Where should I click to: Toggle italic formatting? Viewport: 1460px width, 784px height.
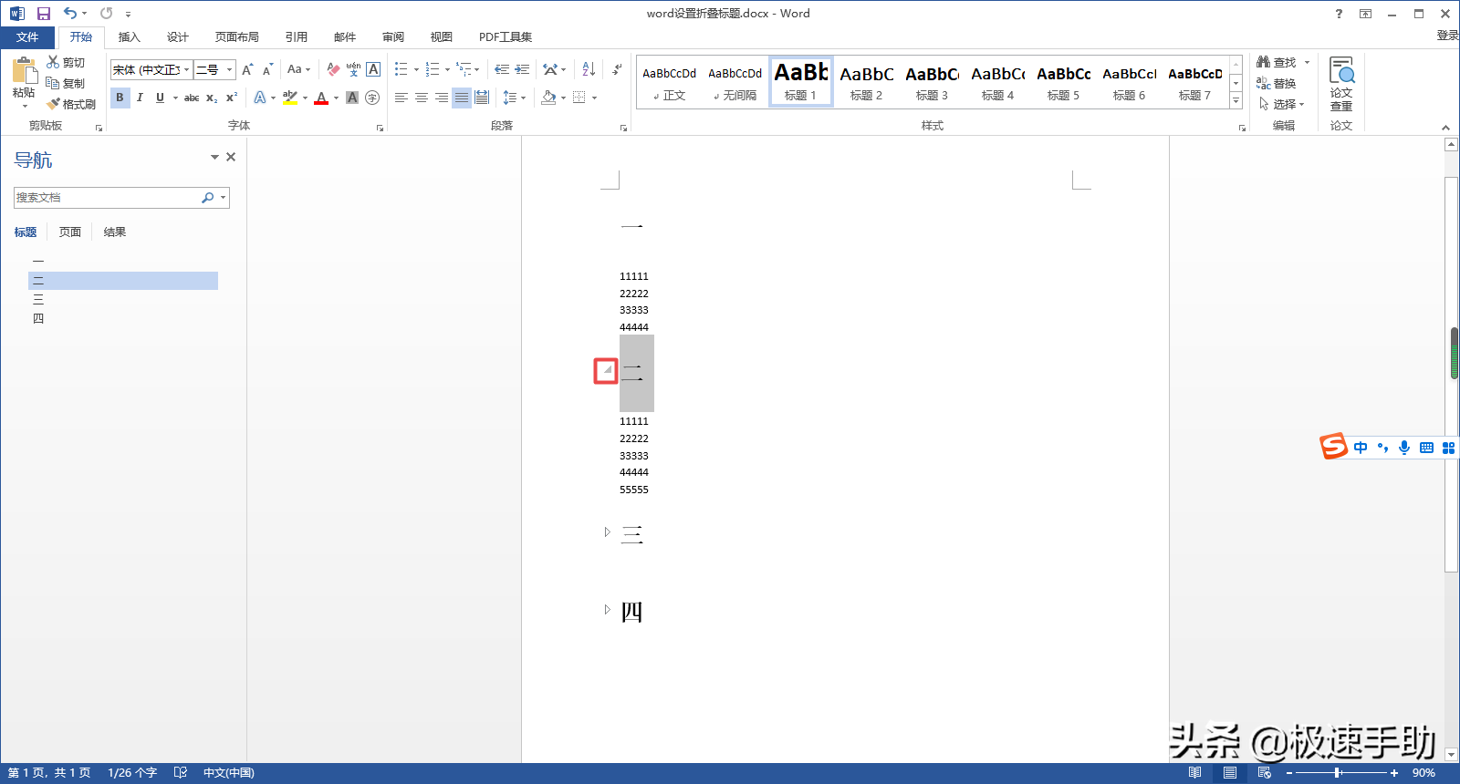click(x=140, y=98)
